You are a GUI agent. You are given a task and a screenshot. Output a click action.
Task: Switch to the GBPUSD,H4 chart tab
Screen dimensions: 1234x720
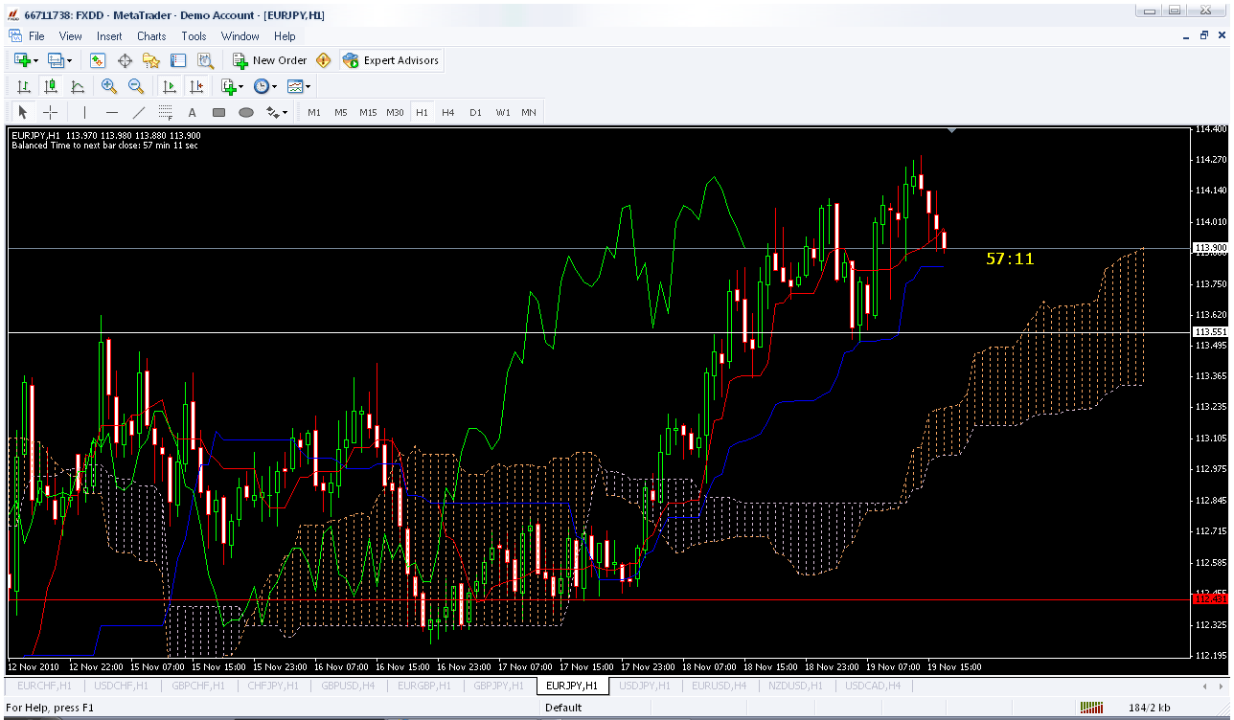[x=348, y=686]
